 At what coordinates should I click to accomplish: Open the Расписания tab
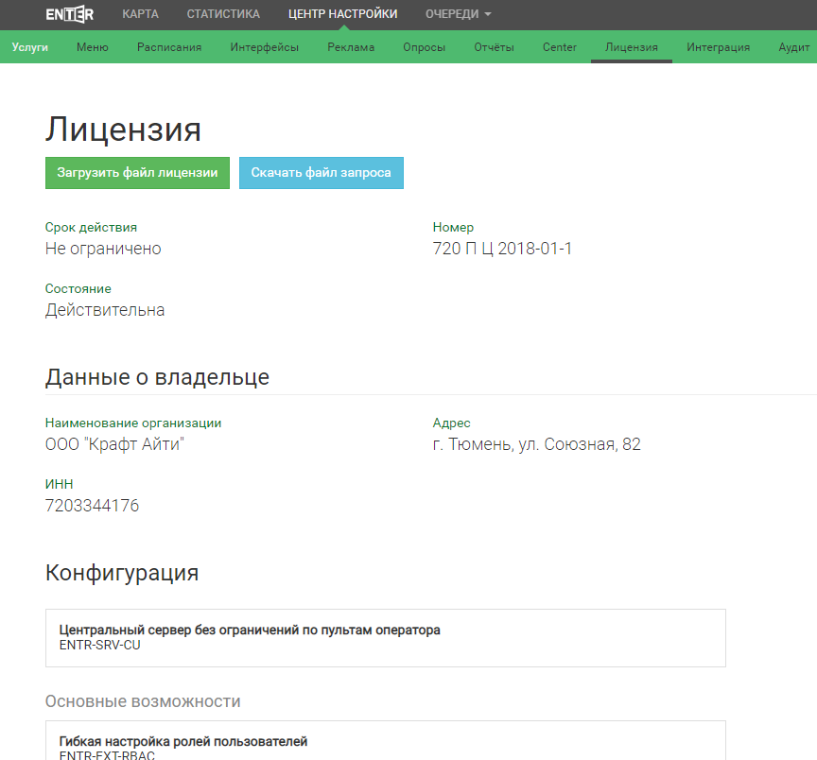pyautogui.click(x=169, y=47)
